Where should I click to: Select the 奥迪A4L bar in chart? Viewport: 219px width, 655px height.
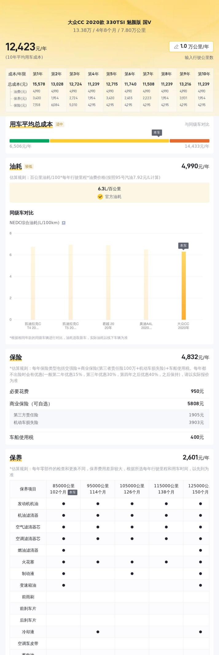click(x=146, y=284)
